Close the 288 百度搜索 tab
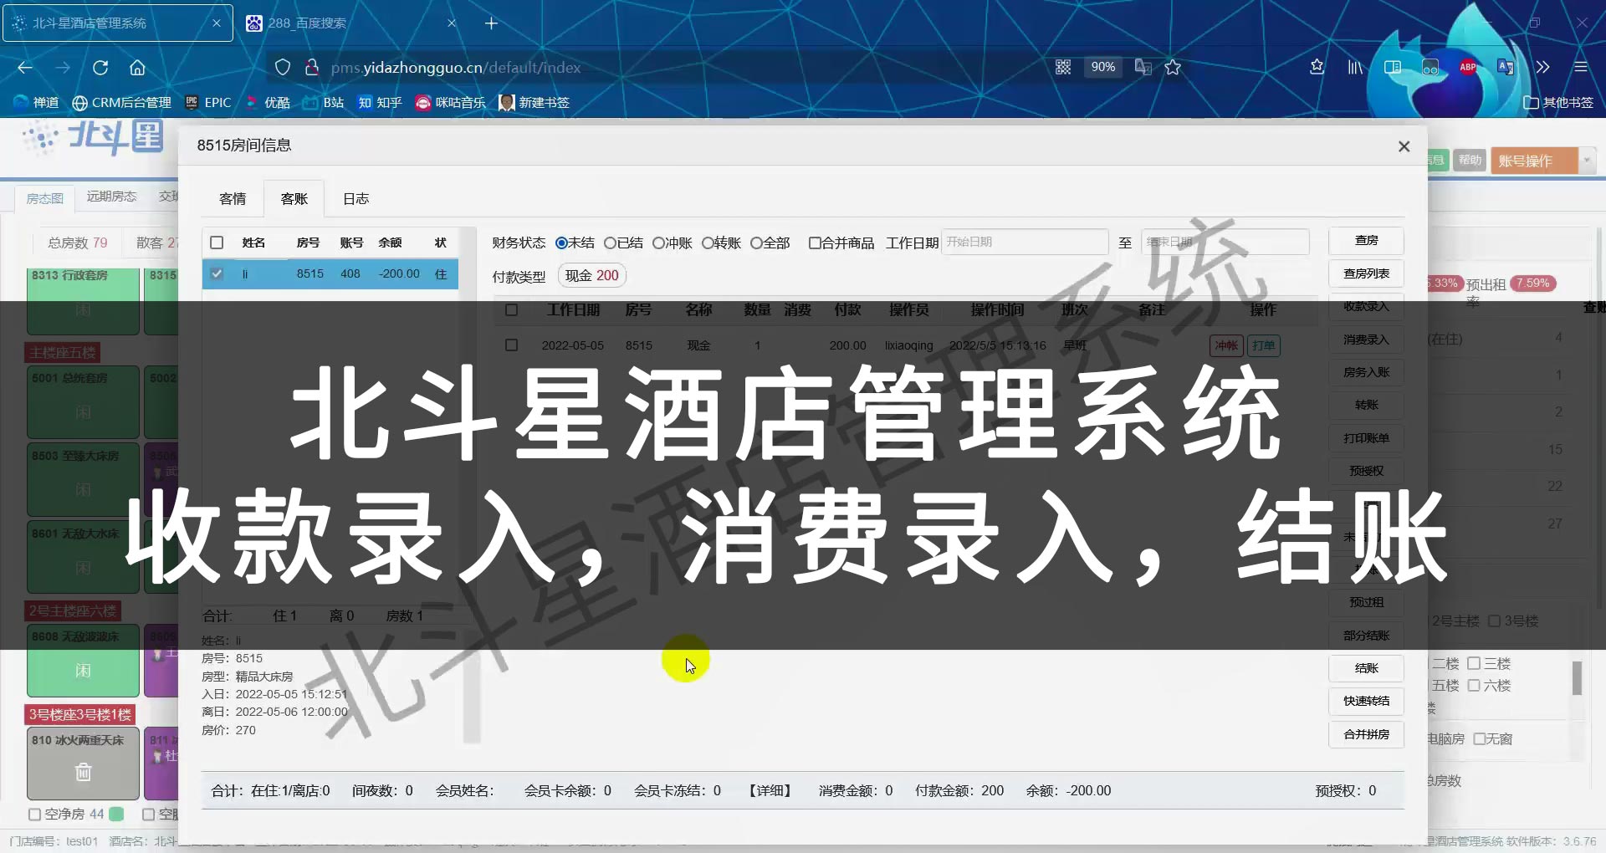 (x=452, y=23)
